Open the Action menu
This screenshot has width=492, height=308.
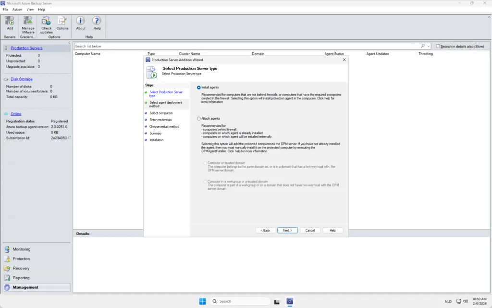click(17, 10)
